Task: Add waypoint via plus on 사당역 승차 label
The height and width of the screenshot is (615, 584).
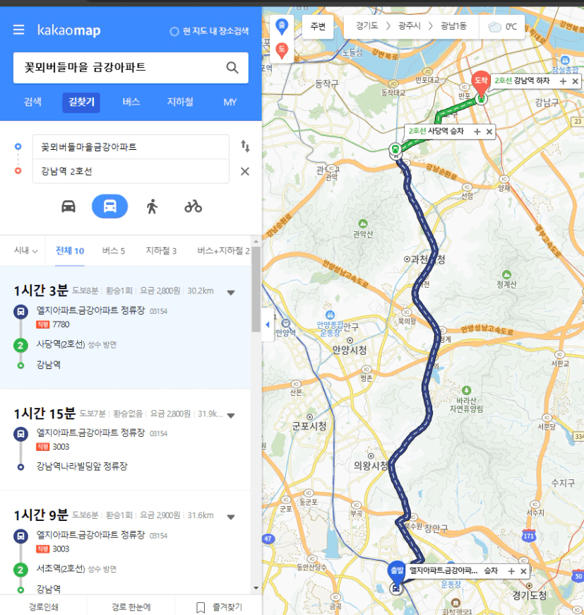Action: 477,131
